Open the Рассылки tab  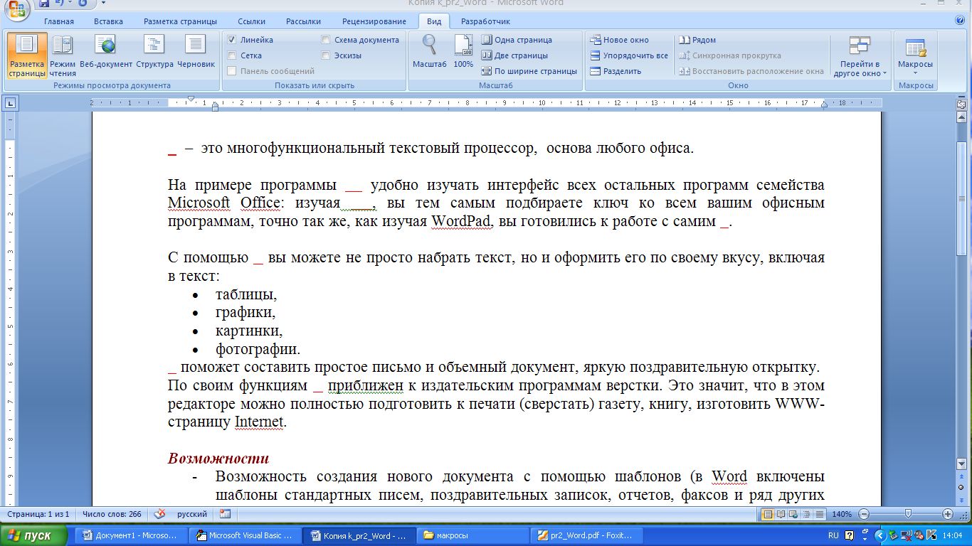click(304, 21)
